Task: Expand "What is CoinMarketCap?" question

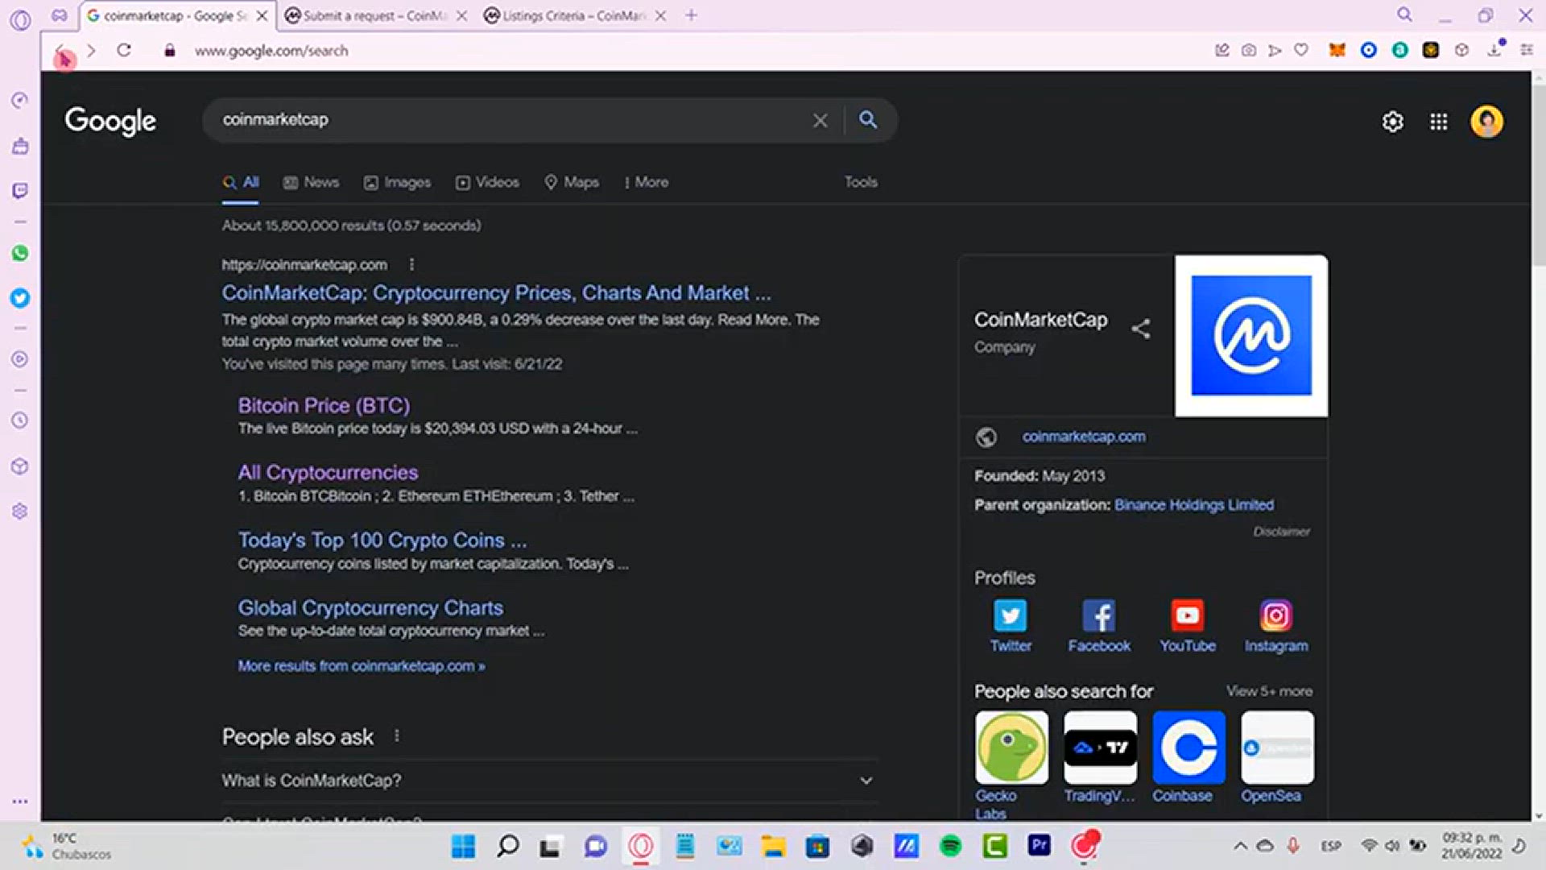Action: 551,781
